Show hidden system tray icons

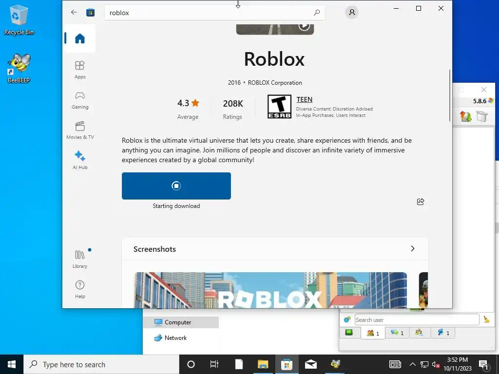click(x=412, y=364)
